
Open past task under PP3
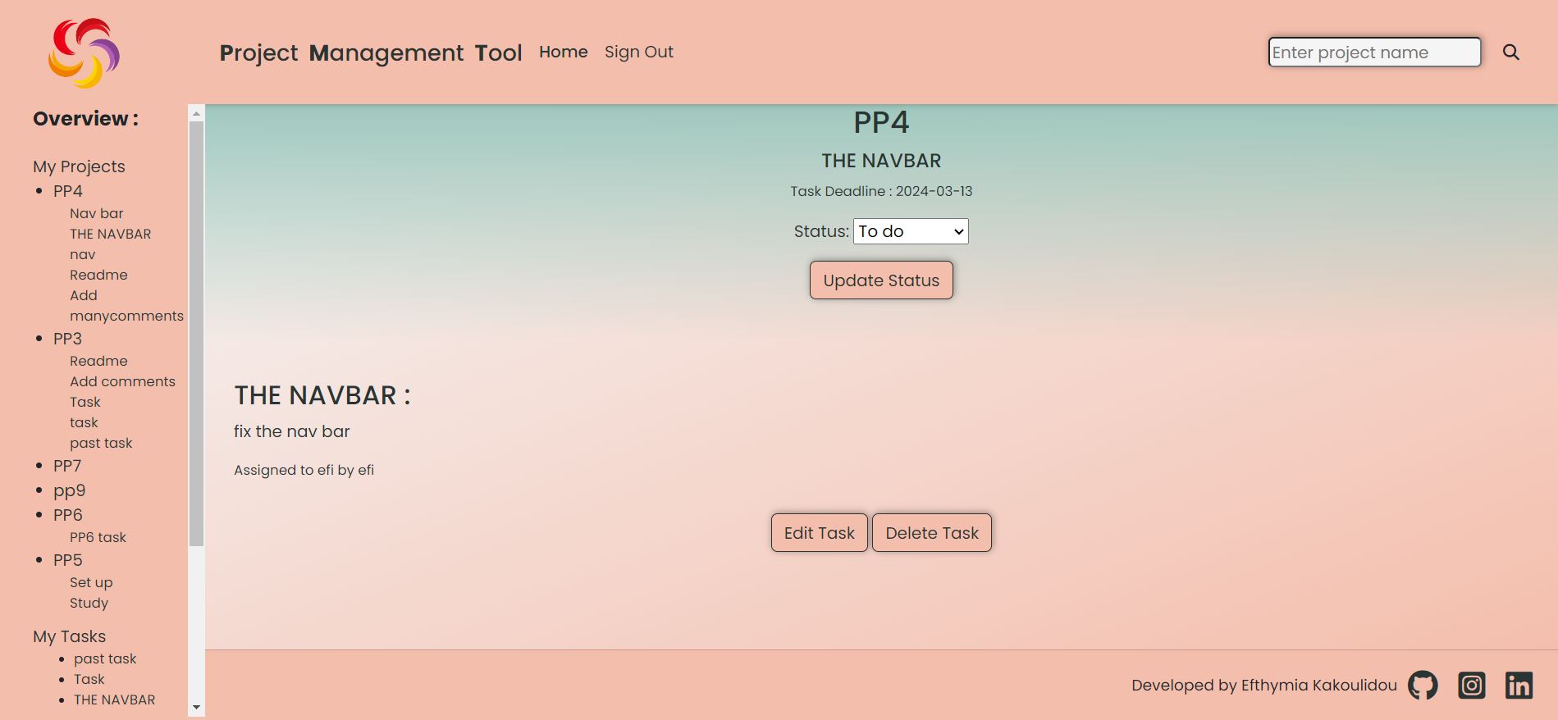coord(101,443)
